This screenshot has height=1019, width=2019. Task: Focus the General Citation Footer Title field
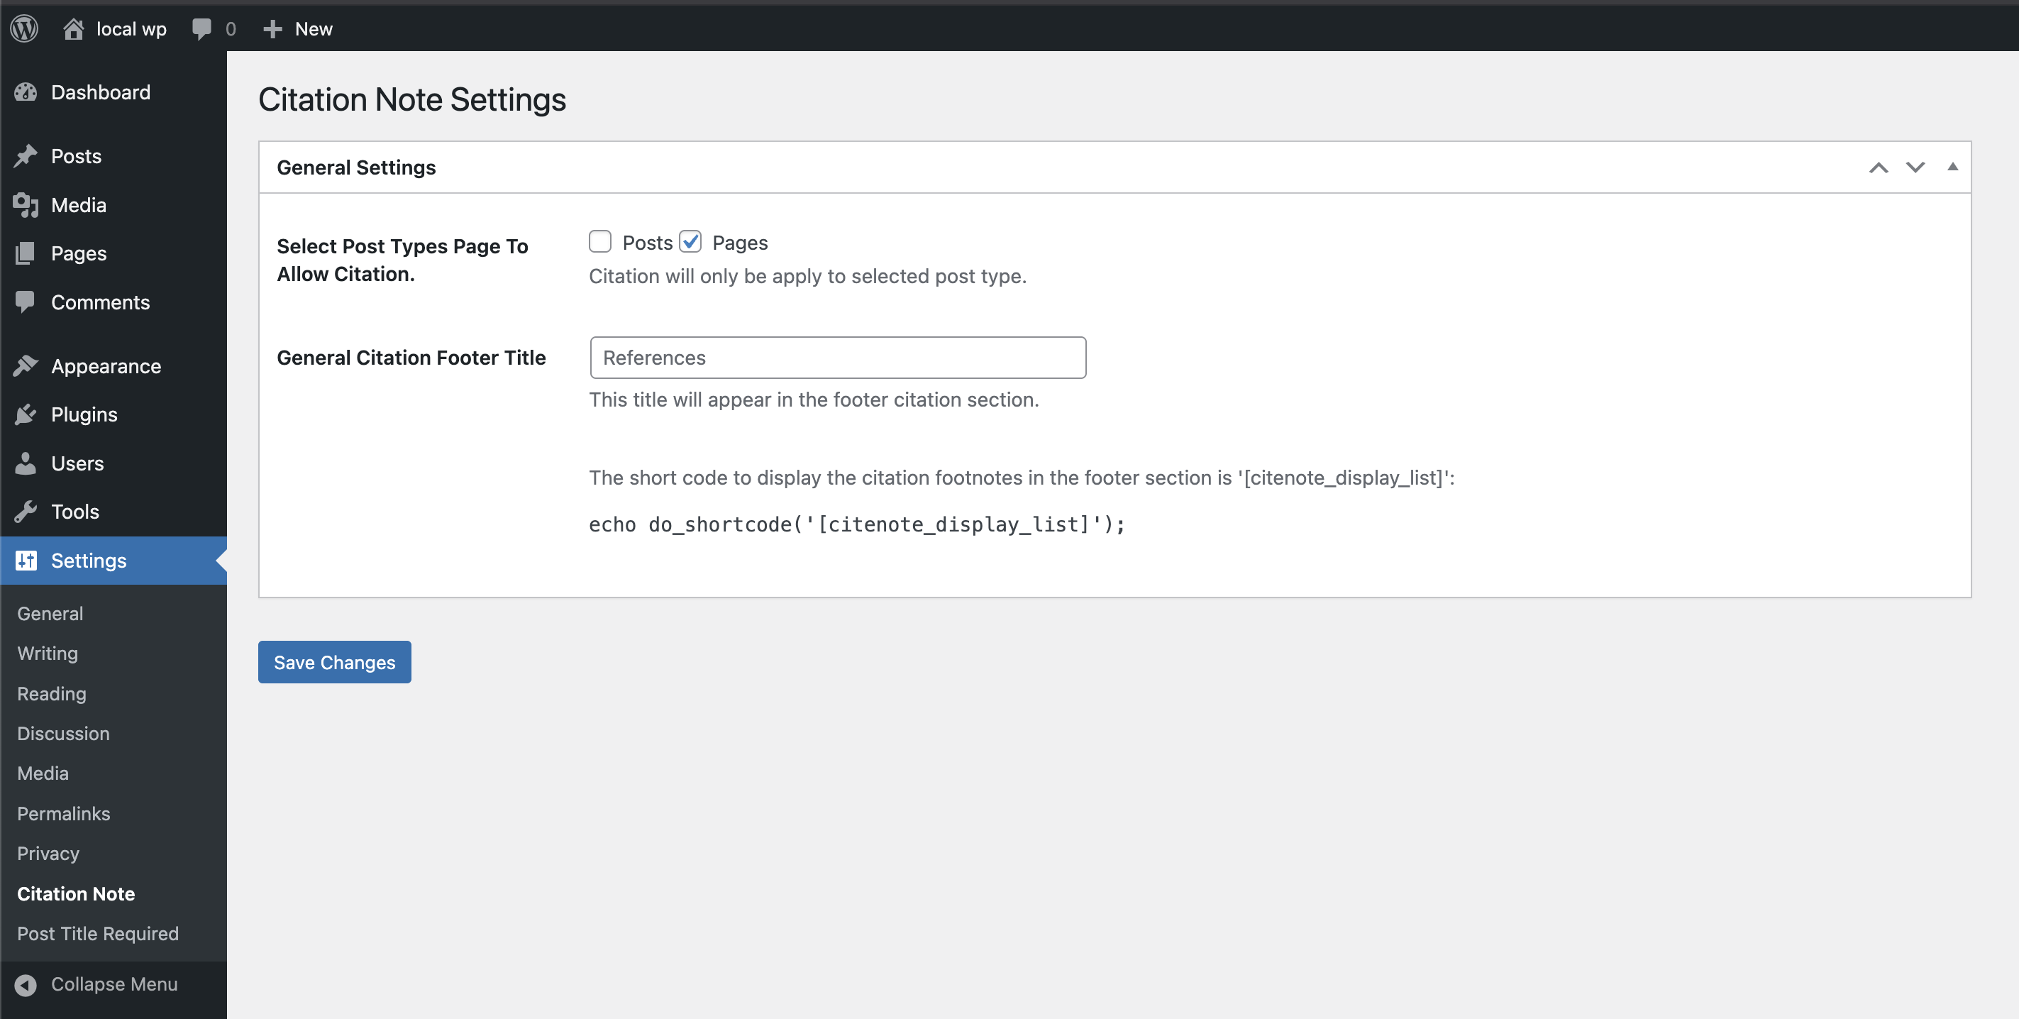click(x=838, y=358)
